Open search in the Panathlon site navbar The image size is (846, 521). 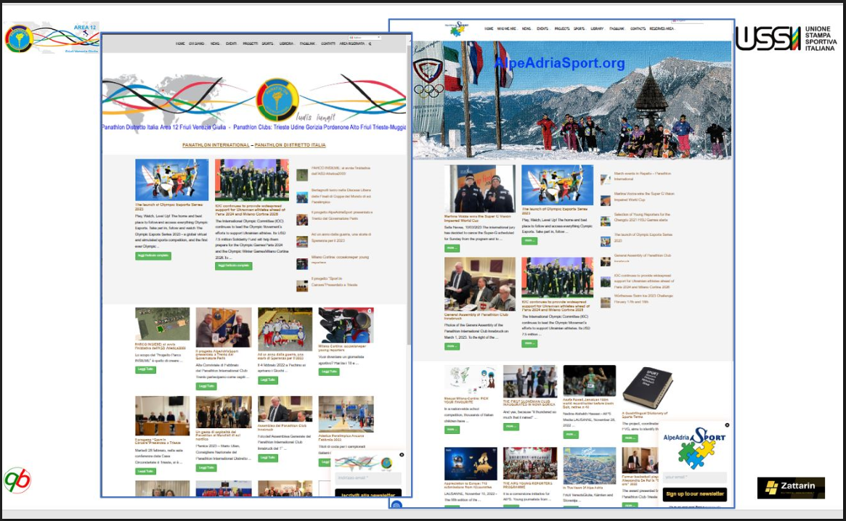[370, 44]
